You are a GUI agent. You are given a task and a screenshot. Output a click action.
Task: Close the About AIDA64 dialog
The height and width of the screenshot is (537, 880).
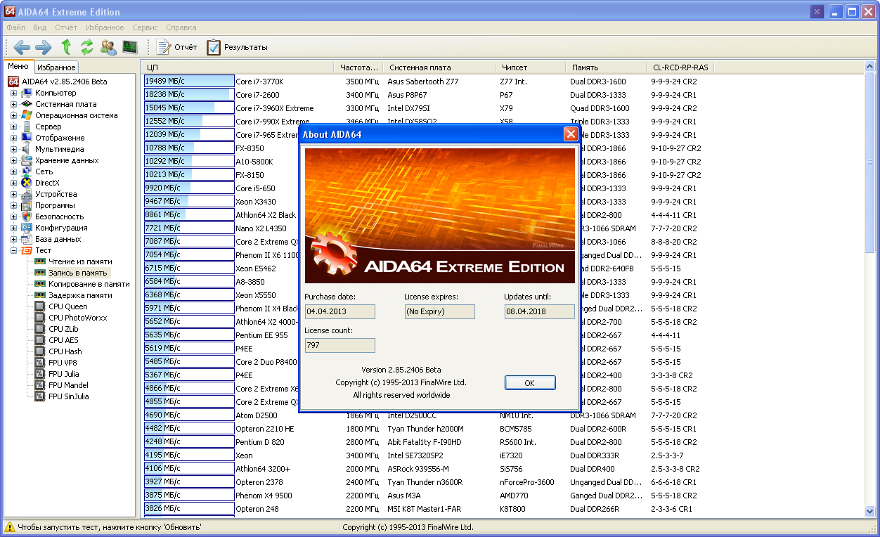(x=571, y=134)
